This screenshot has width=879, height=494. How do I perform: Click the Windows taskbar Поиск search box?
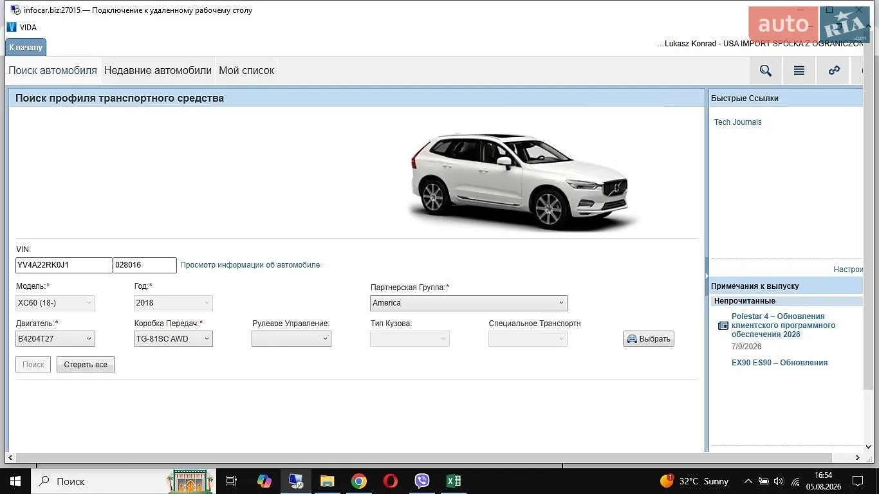124,481
